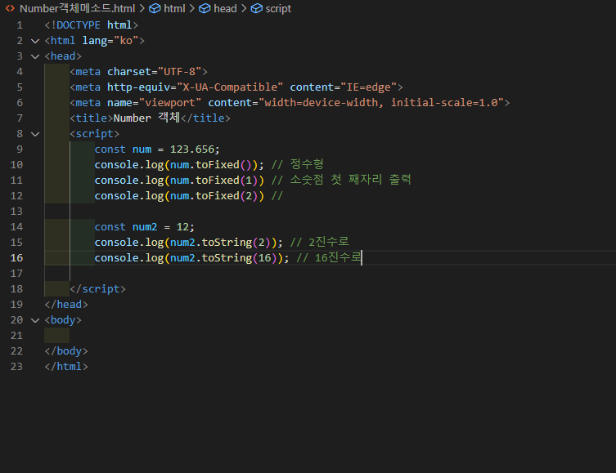The image size is (616, 473).
Task: Click line number 16 in the gutter
Action: [x=16, y=257]
